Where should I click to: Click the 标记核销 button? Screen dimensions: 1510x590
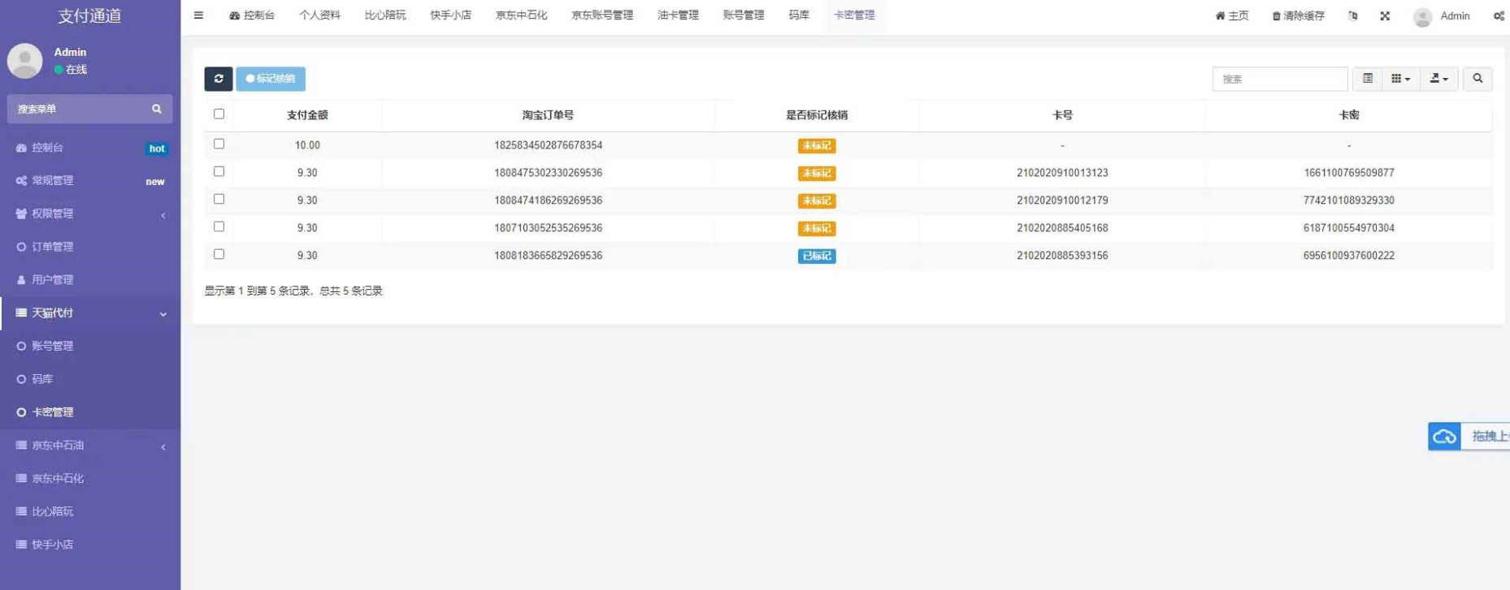click(271, 79)
